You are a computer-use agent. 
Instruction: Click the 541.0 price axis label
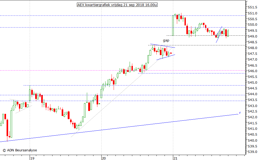coord(252,129)
